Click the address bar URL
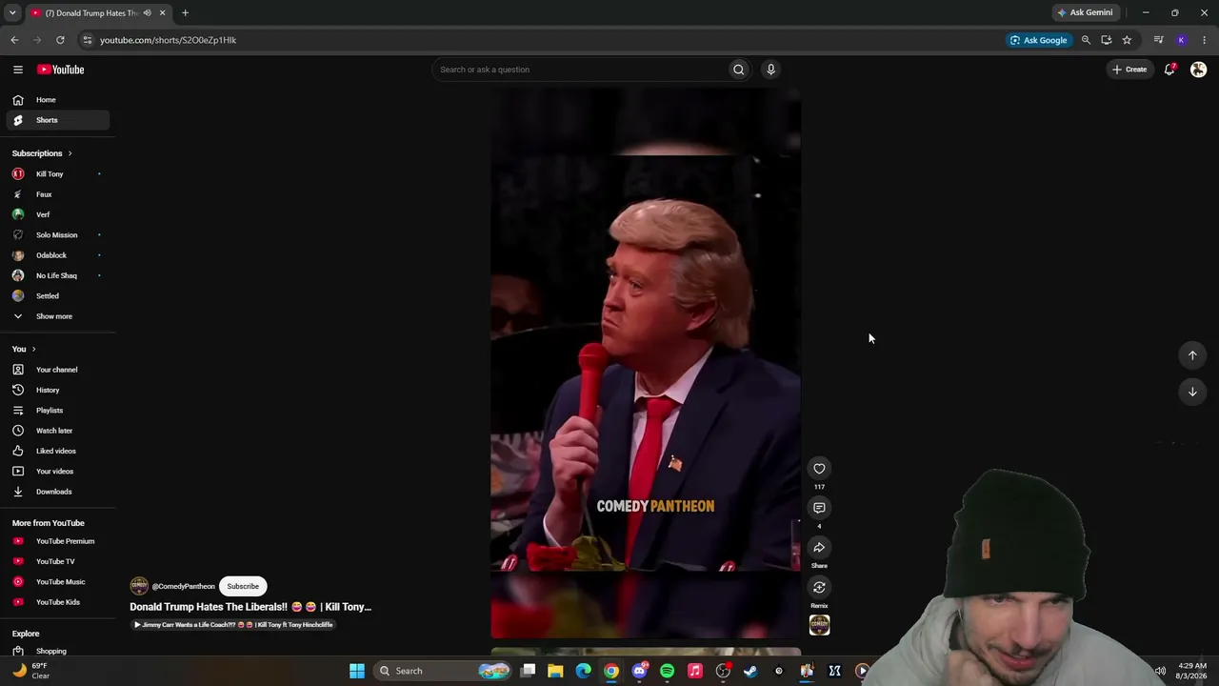Viewport: 1219px width, 686px height. 168,40
